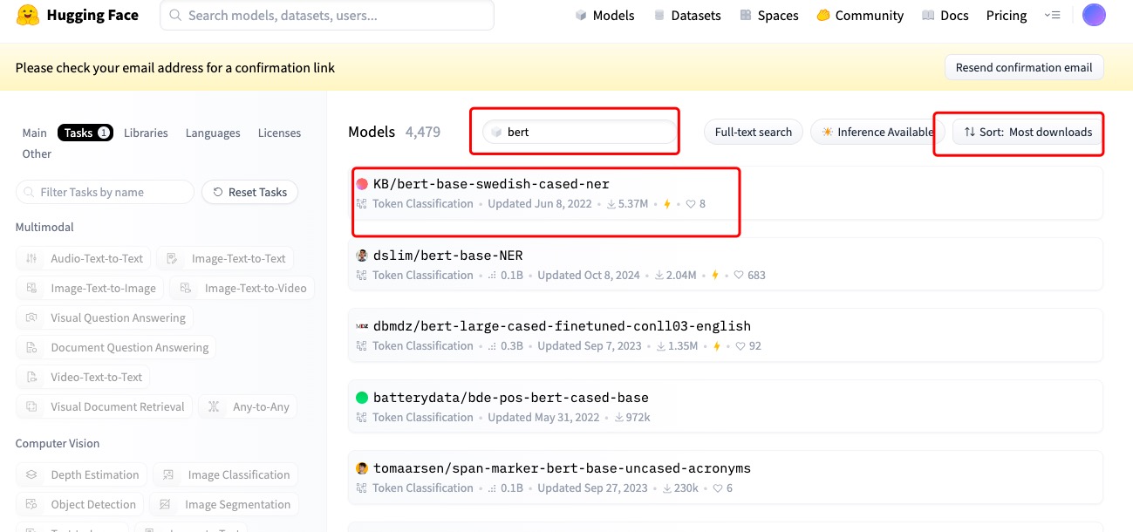
Task: Click the Image-Text-to-Video task icon
Action: [186, 289]
